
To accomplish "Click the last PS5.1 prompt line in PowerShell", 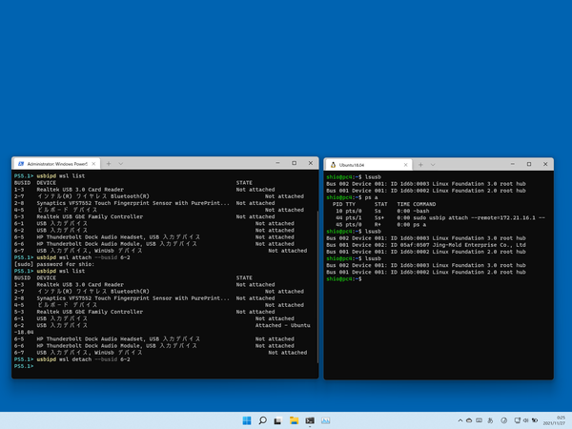I will tap(25, 366).
